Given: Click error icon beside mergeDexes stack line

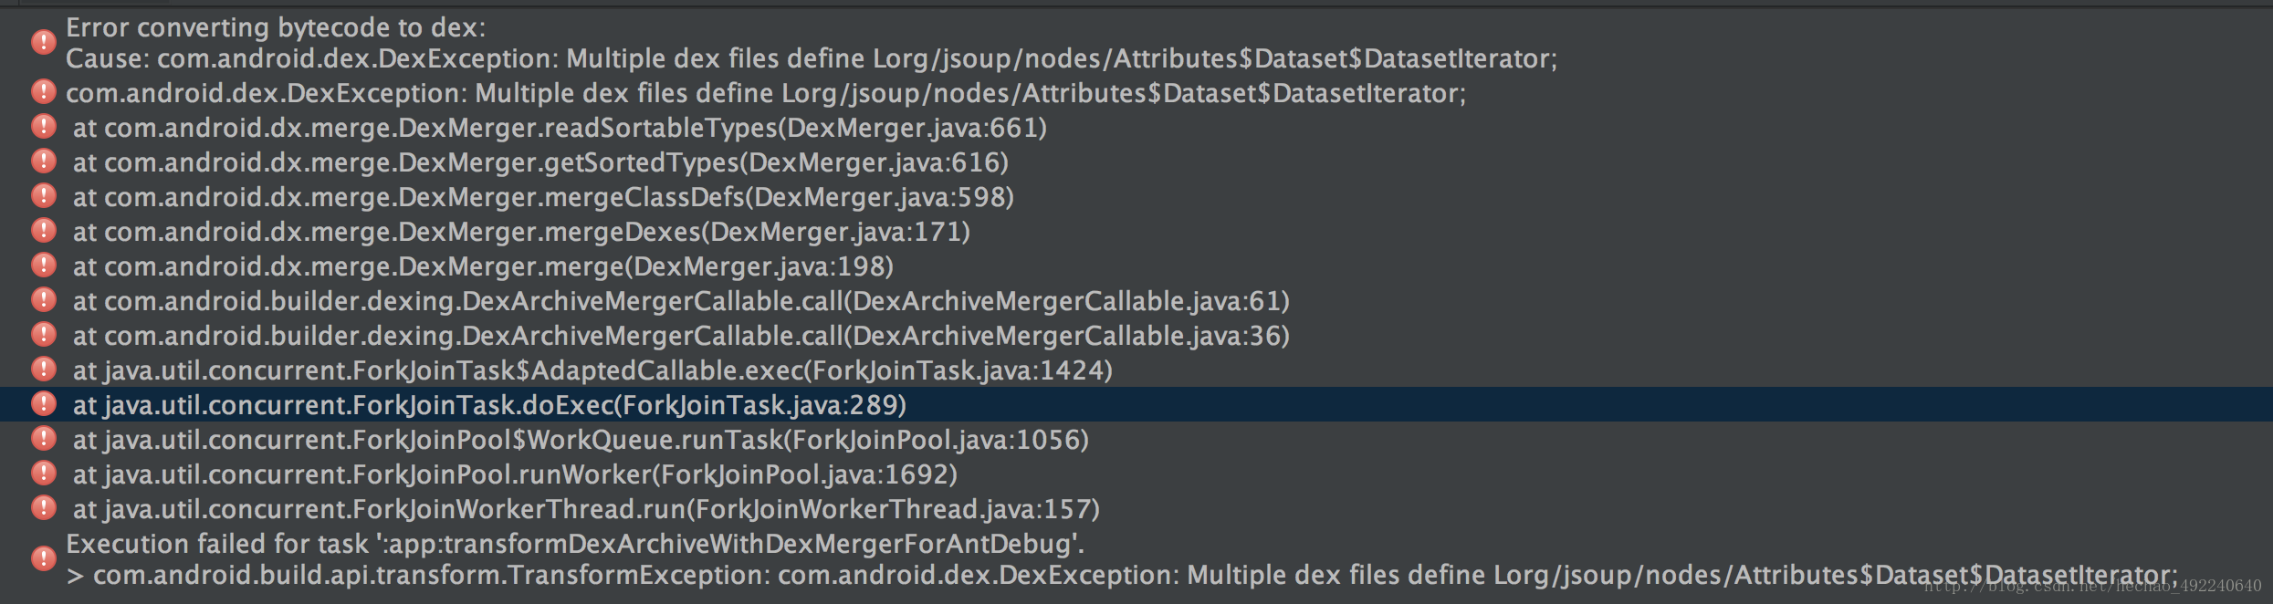Looking at the screenshot, I should (x=43, y=231).
